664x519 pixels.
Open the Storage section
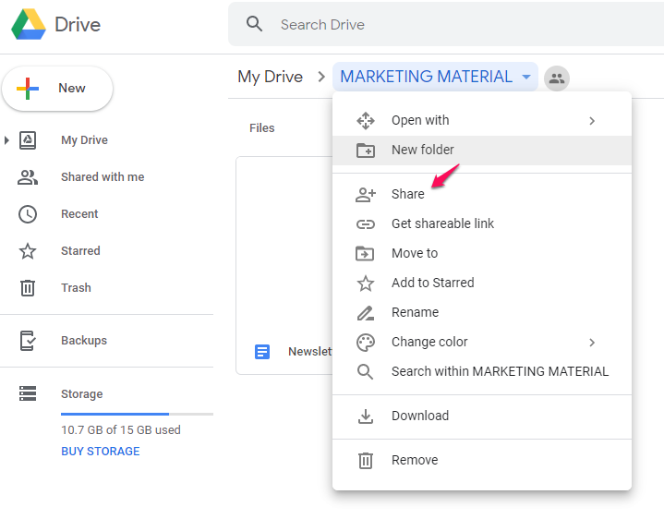pyautogui.click(x=81, y=393)
